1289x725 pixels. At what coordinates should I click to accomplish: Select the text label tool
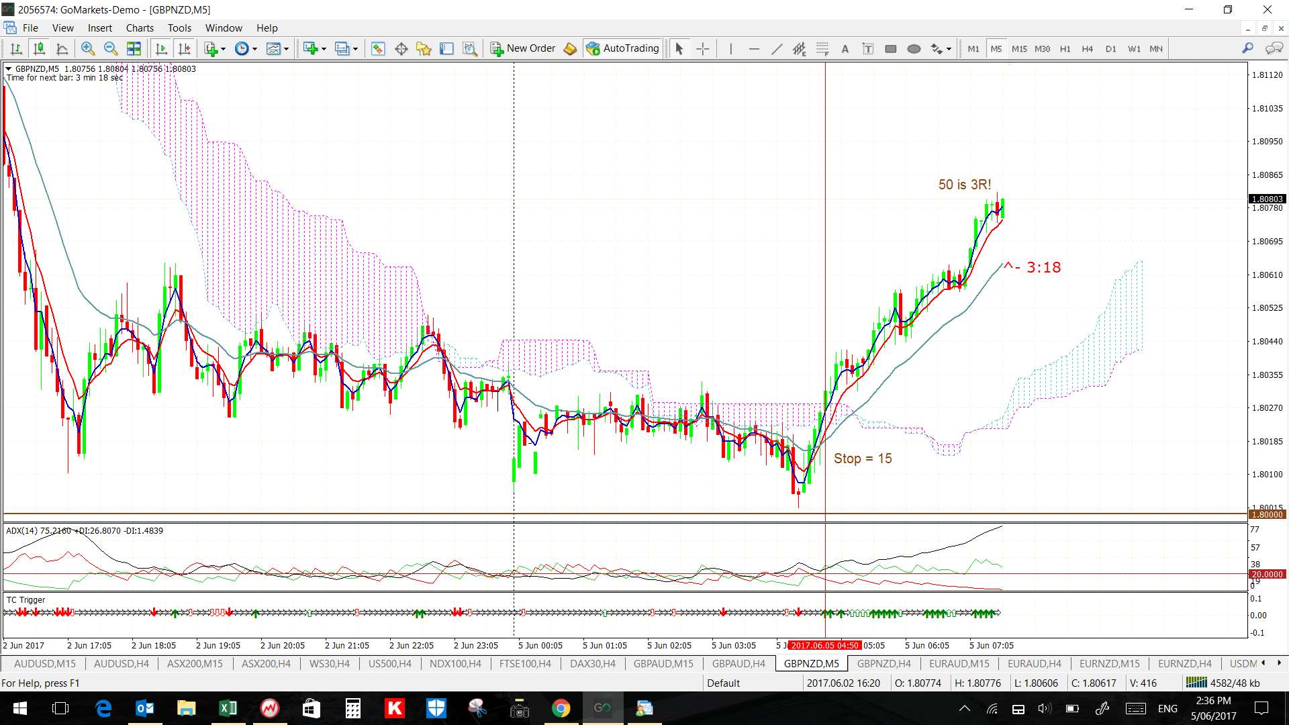click(x=868, y=48)
